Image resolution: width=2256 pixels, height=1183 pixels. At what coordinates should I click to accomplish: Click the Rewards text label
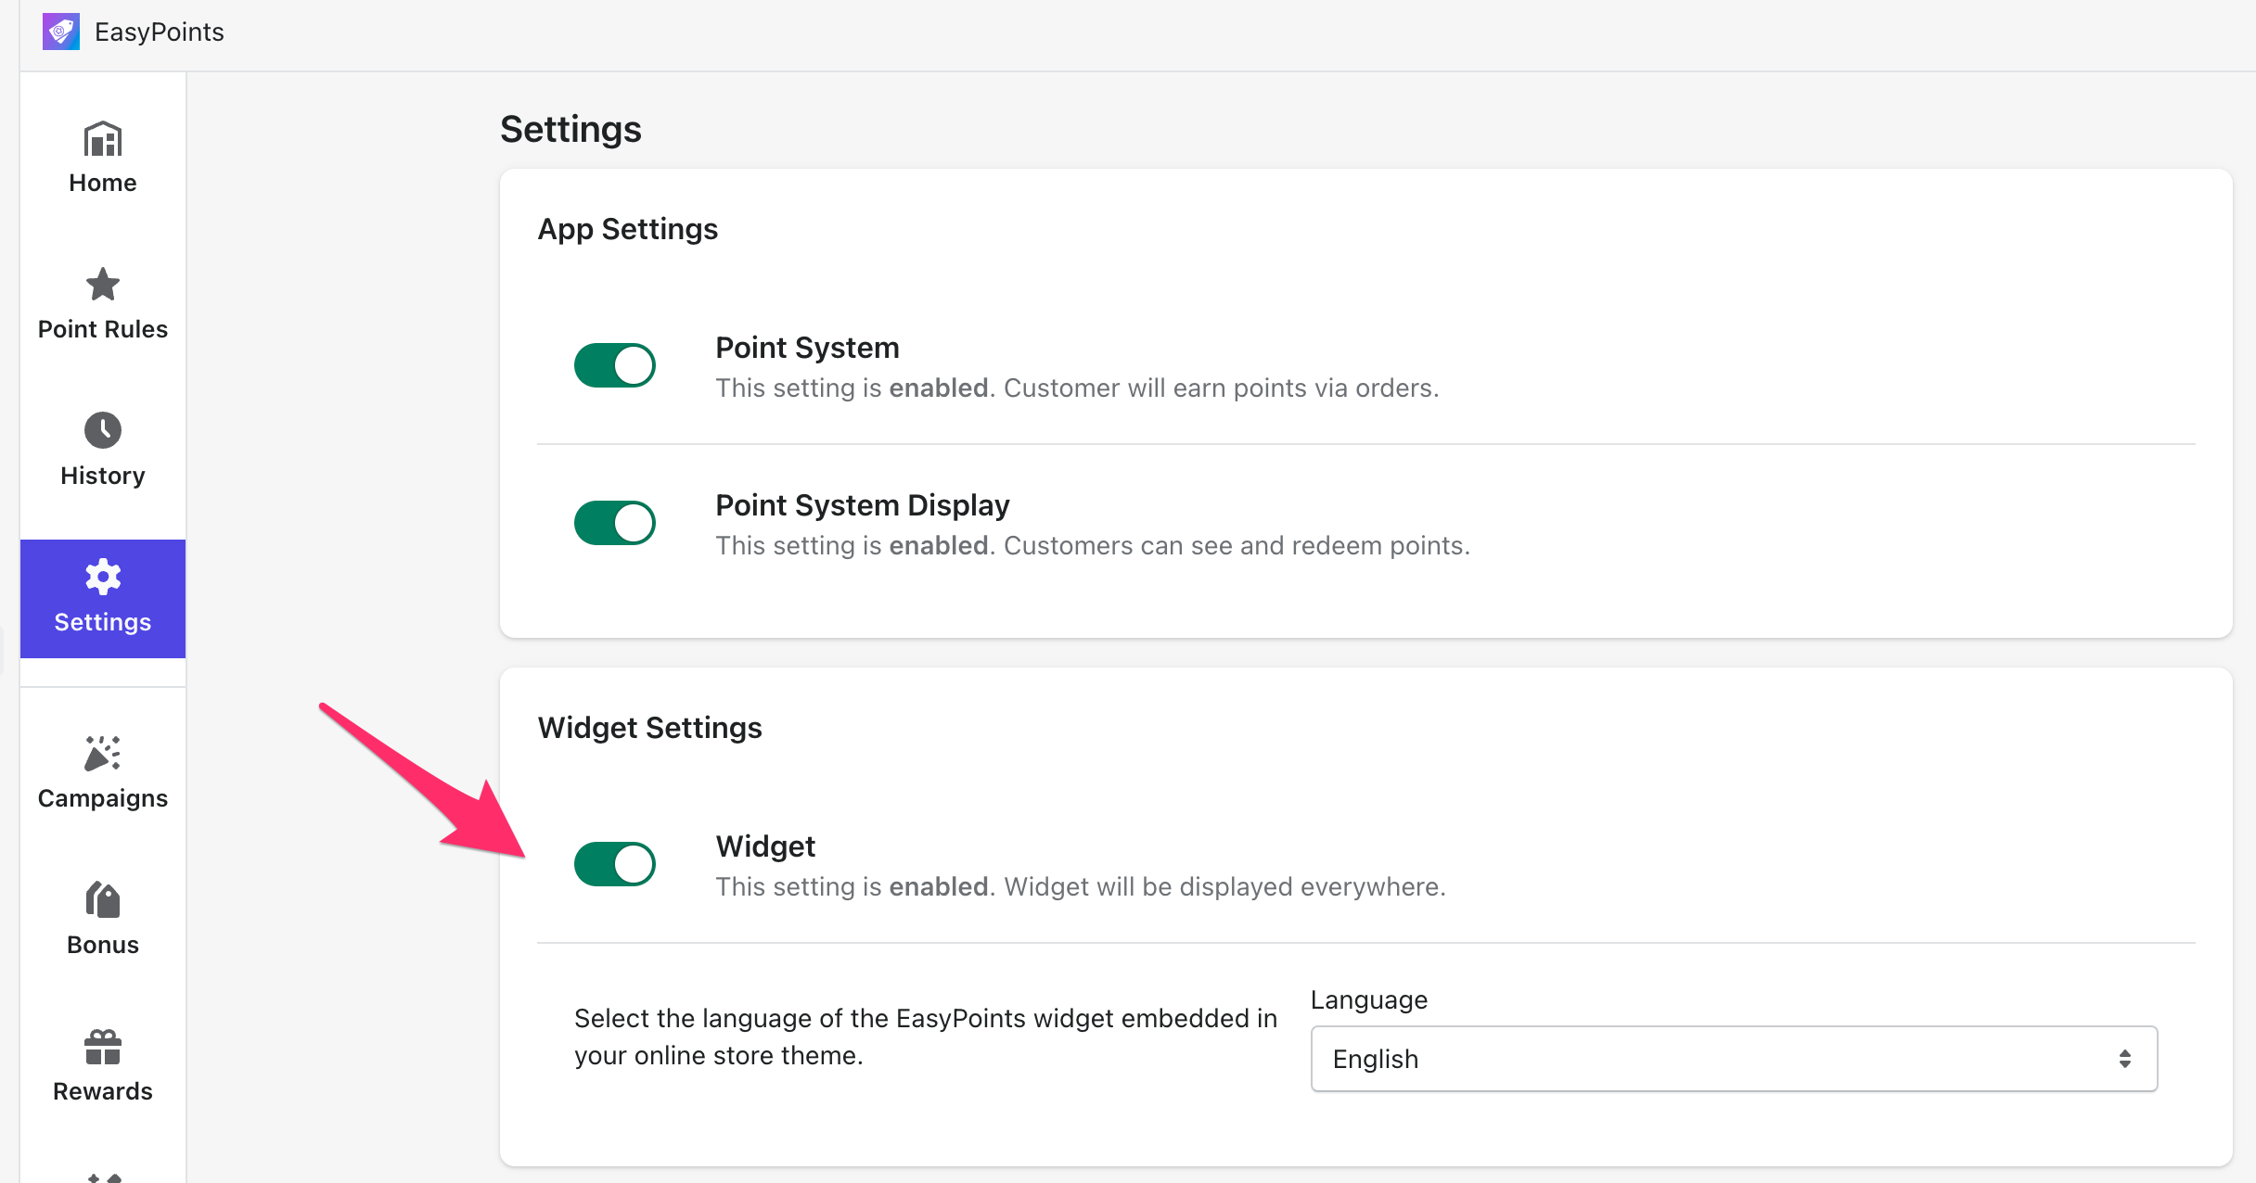102,1091
